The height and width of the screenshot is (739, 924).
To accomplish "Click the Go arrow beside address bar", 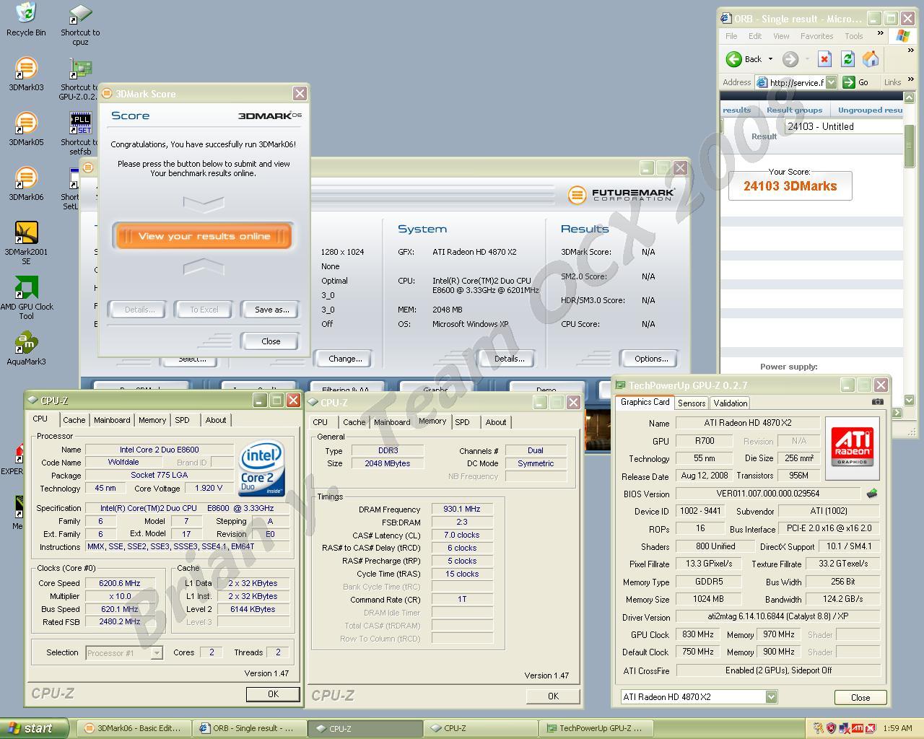I will (x=849, y=82).
